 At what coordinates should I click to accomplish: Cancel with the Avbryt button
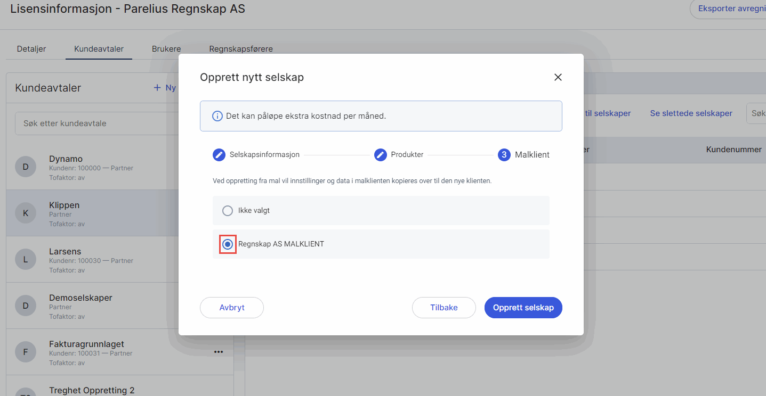(x=232, y=308)
